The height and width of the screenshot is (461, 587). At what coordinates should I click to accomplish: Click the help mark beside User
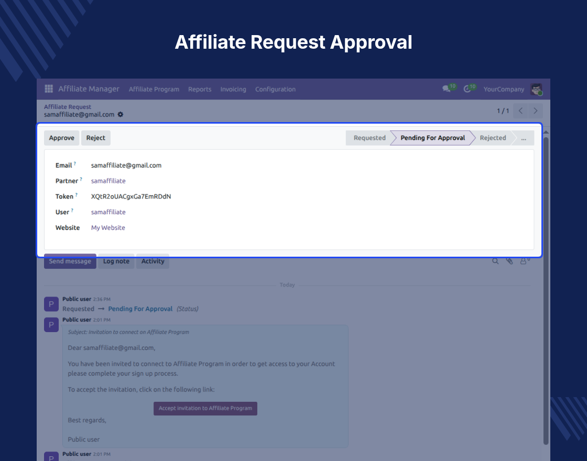click(72, 210)
